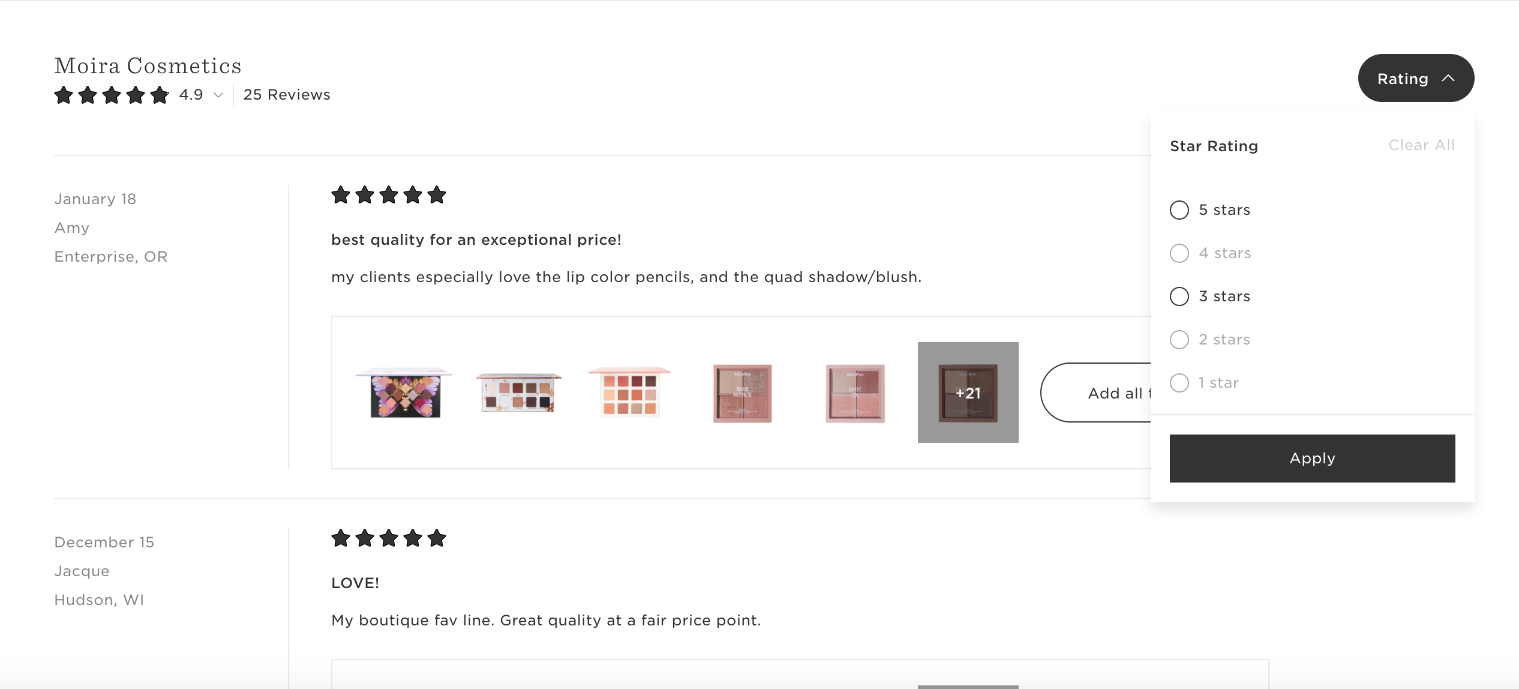
Task: Click Clear All in Star Rating
Action: tap(1421, 145)
